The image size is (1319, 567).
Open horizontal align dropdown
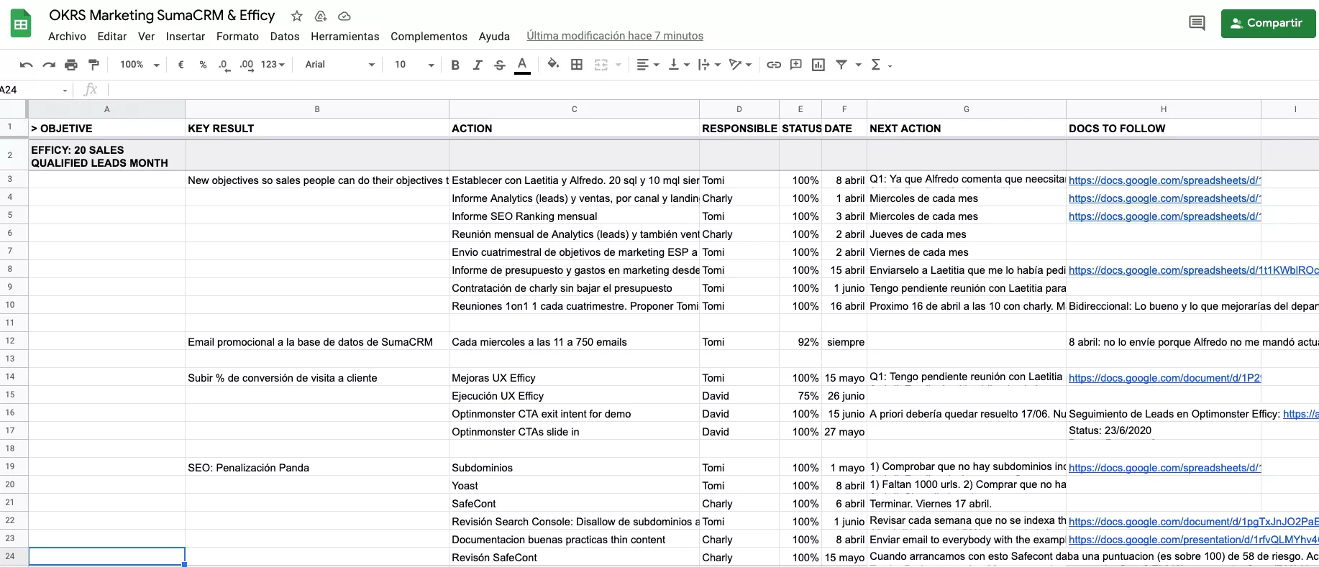point(648,65)
